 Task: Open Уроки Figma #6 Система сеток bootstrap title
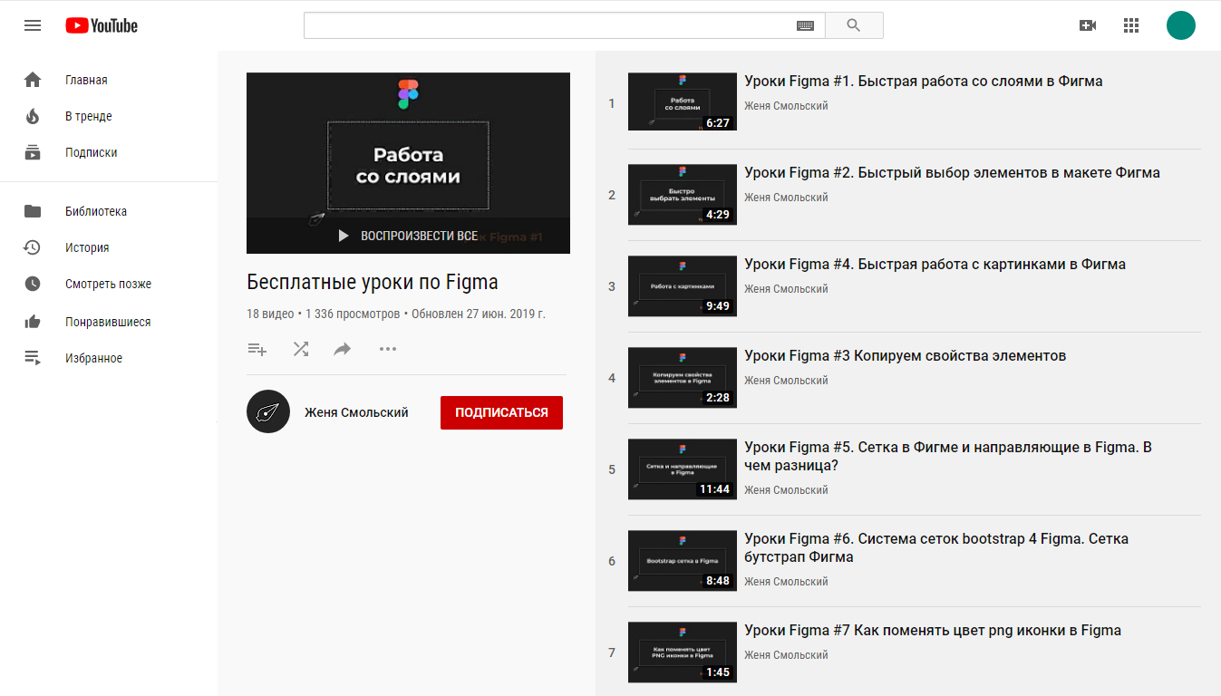[936, 547]
